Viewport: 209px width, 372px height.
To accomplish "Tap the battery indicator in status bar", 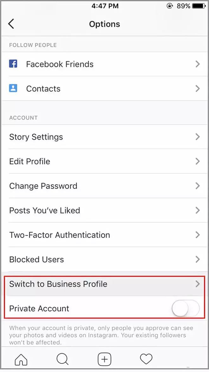I will point(199,6).
